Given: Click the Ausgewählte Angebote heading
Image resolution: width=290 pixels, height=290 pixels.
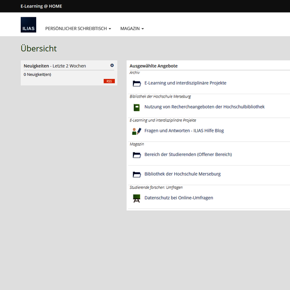Looking at the screenshot, I should click(154, 66).
